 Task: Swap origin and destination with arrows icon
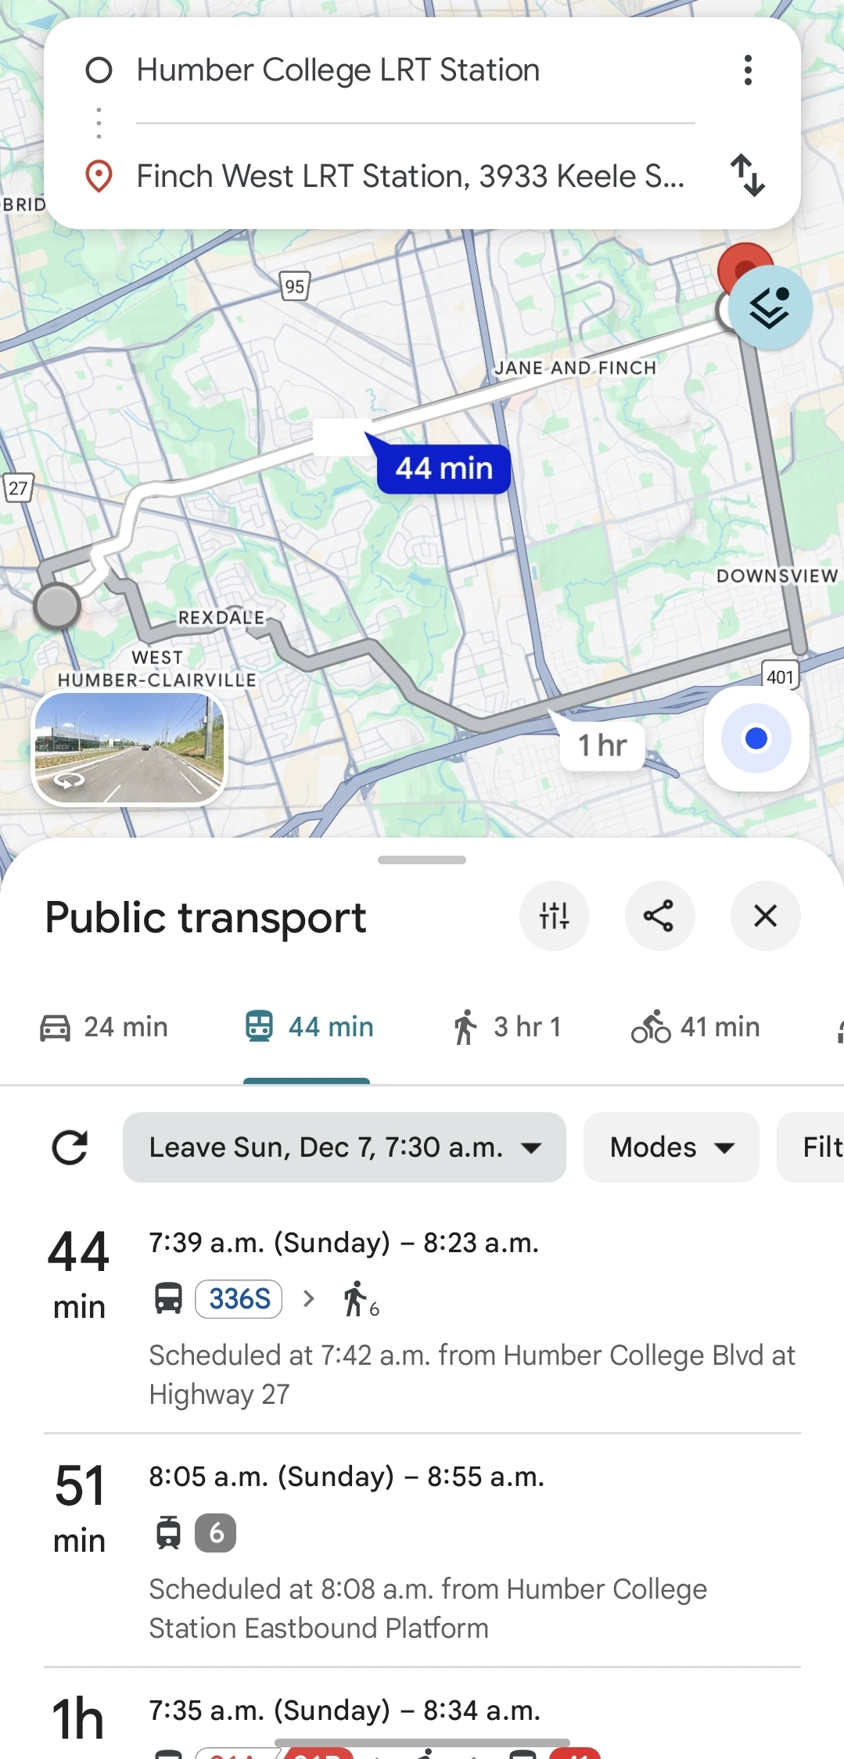747,175
